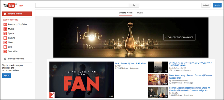Open Mera Naam Mary Teaser title link

[190, 77]
